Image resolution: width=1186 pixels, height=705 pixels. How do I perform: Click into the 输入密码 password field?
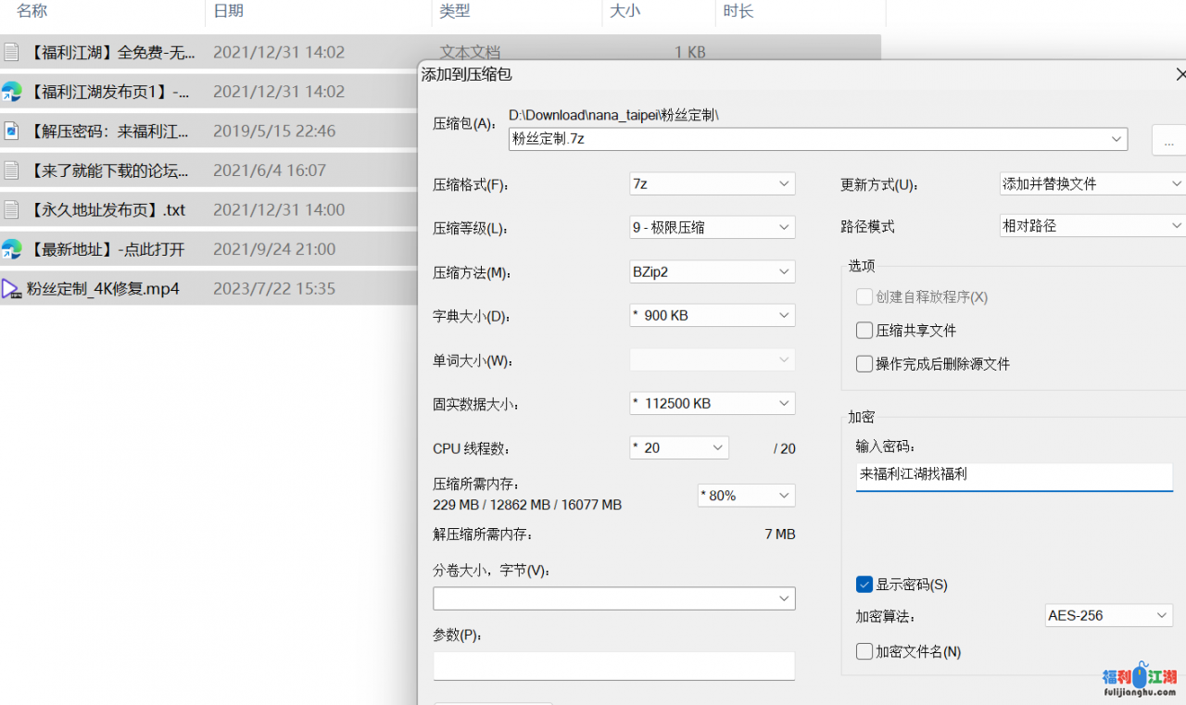[x=1014, y=475]
